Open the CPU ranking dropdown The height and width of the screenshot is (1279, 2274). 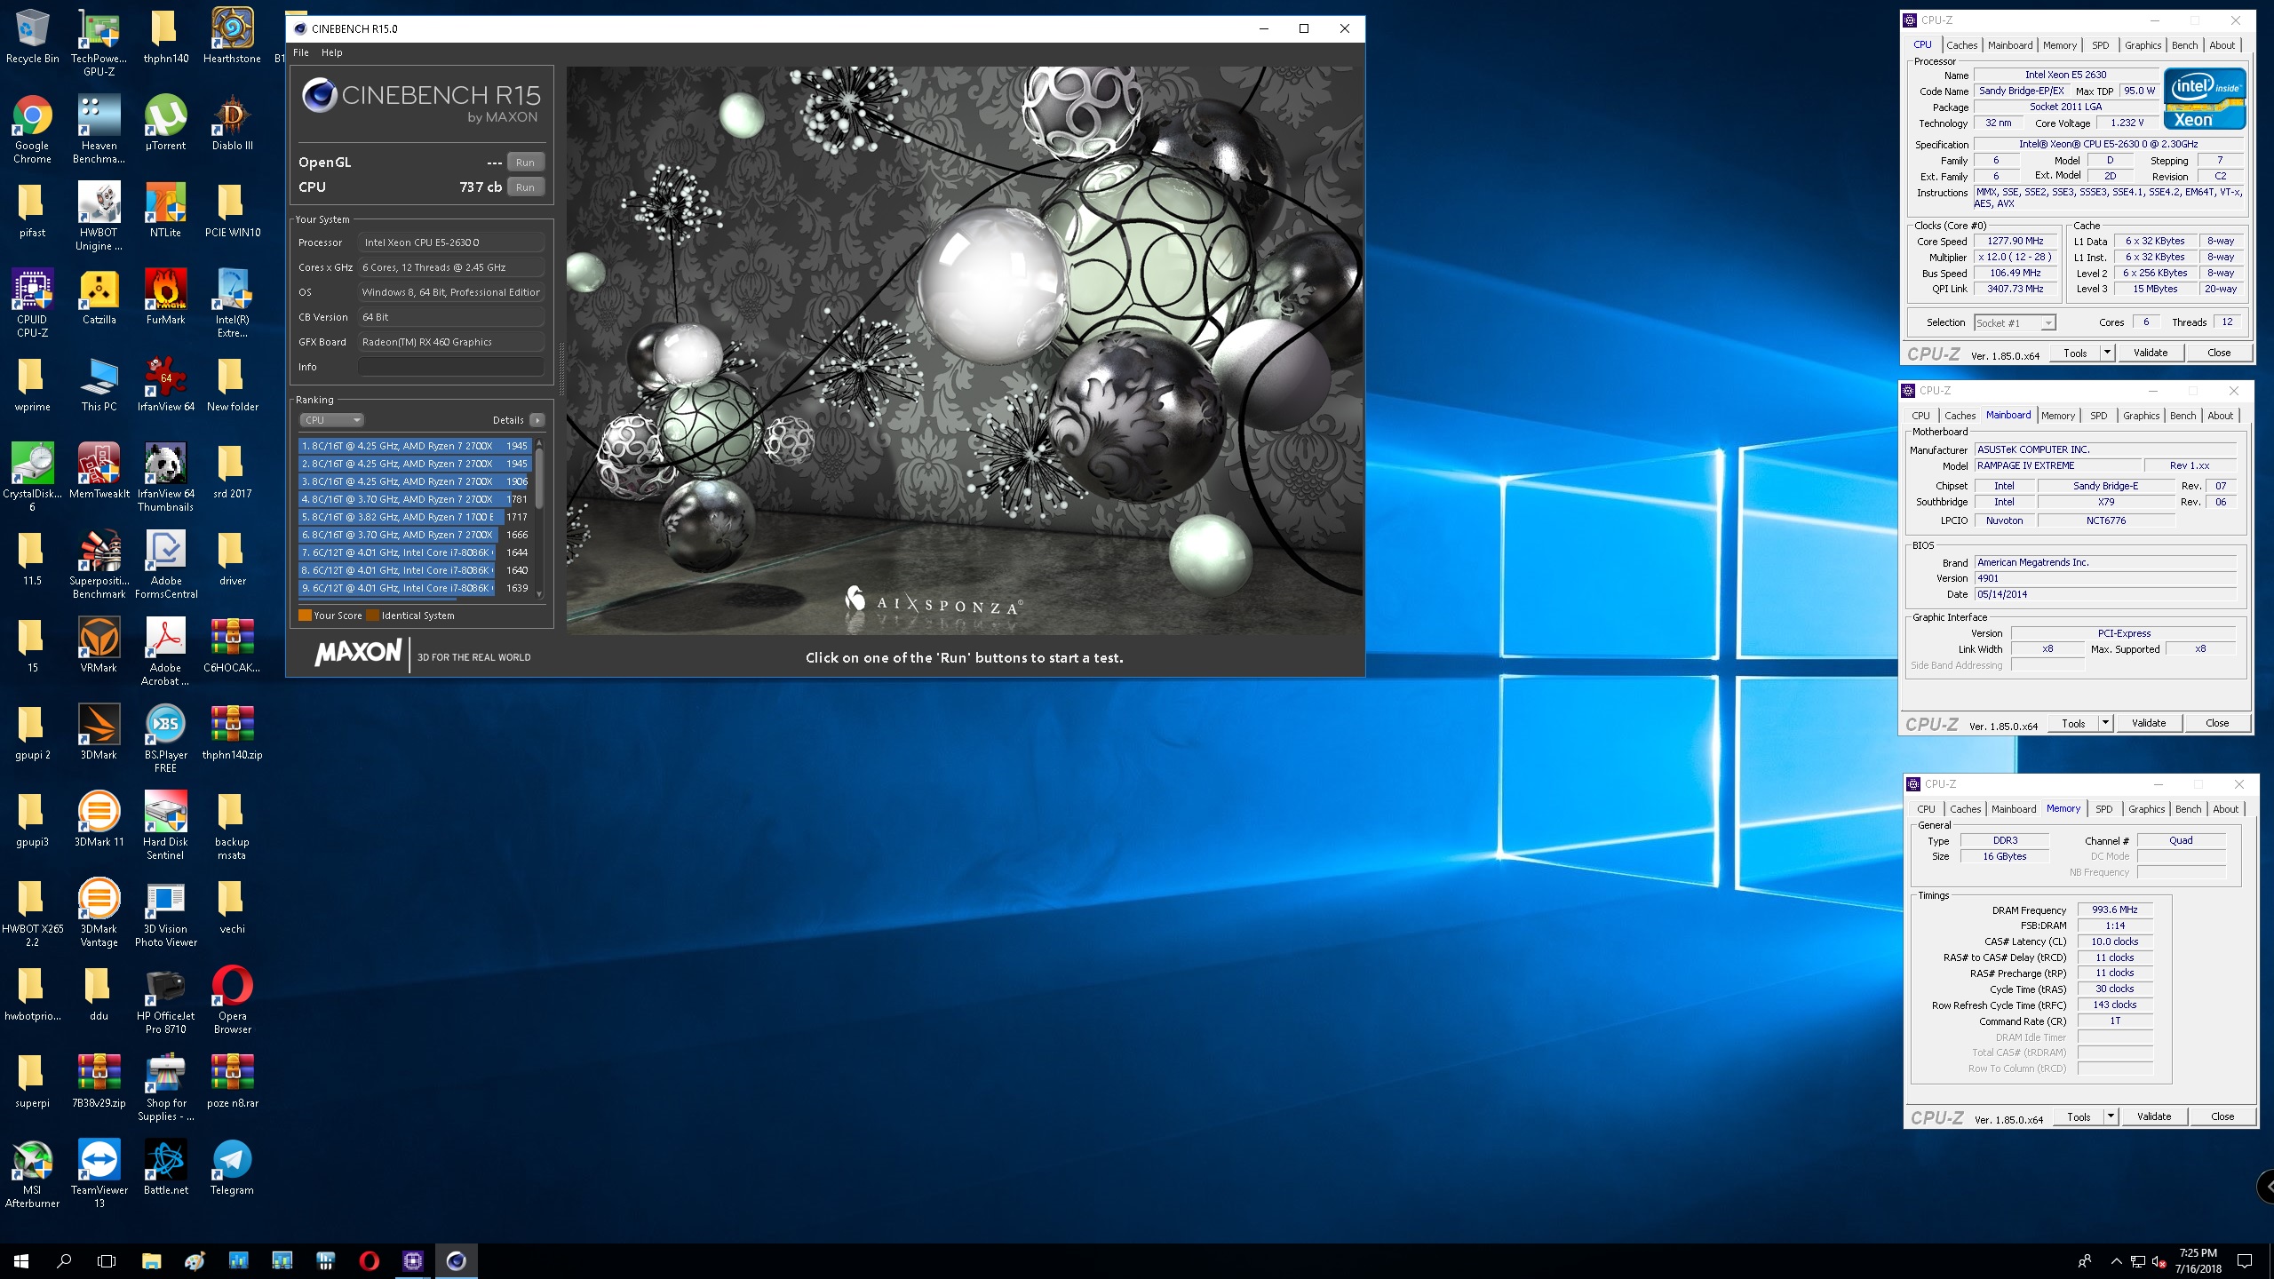[x=331, y=420]
